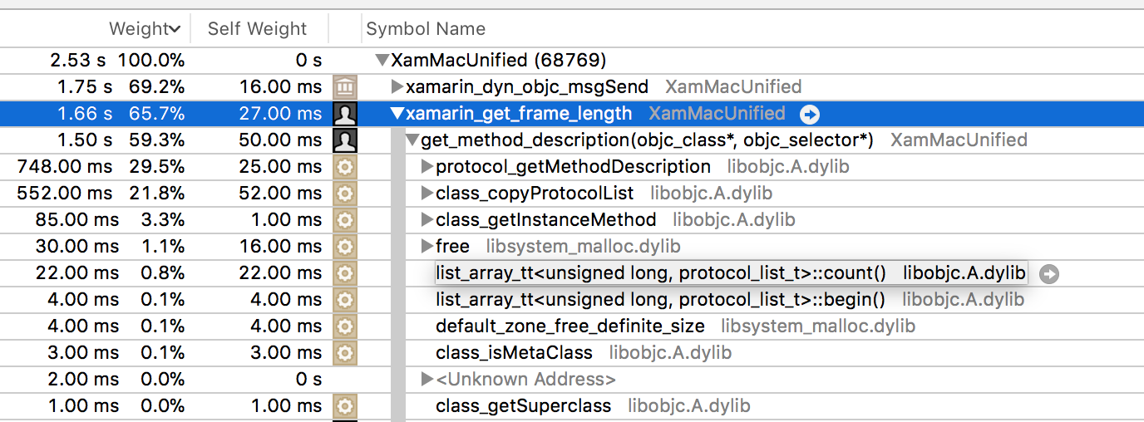Click gear icon on class_copyProtocolList row
Viewport: 1144px width, 422px height.
tap(344, 194)
